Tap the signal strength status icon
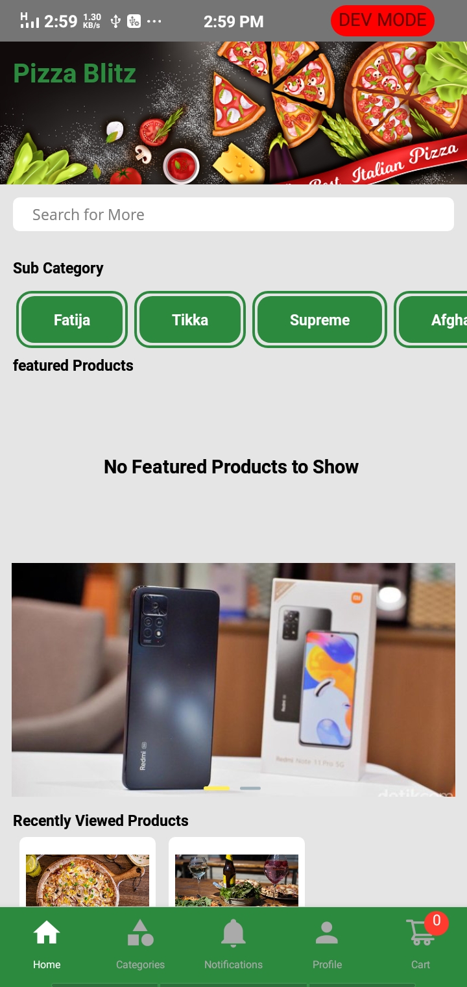The width and height of the screenshot is (467, 987). point(29,20)
